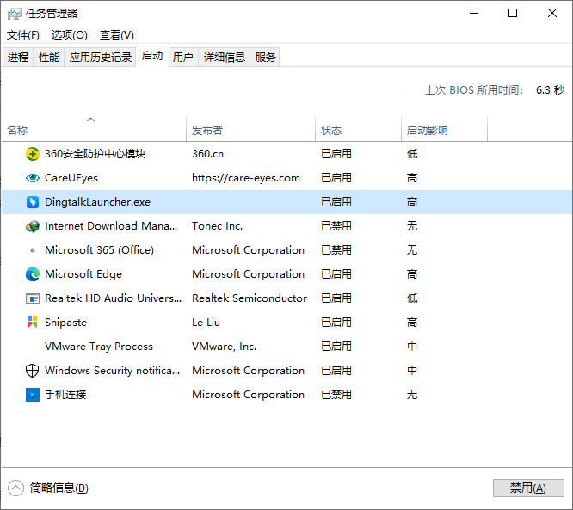This screenshot has width=573, height=510.
Task: Click the 已启用 status of Snipaste
Action: (336, 323)
